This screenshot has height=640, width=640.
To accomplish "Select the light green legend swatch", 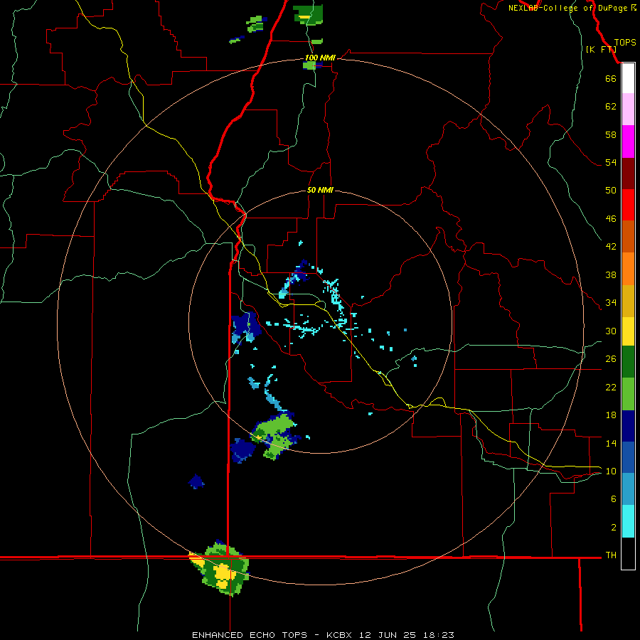I will [x=628, y=394].
